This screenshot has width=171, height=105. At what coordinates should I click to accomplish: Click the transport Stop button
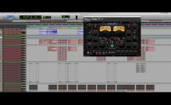click(x=55, y=17)
